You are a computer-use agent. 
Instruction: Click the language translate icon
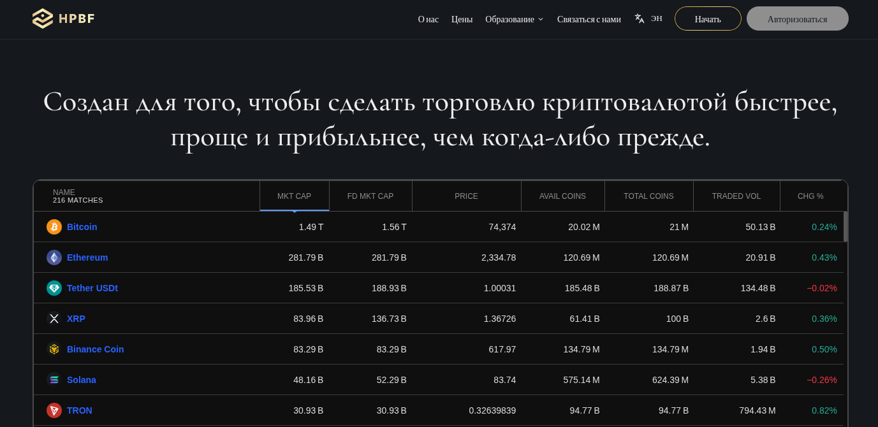click(x=640, y=18)
